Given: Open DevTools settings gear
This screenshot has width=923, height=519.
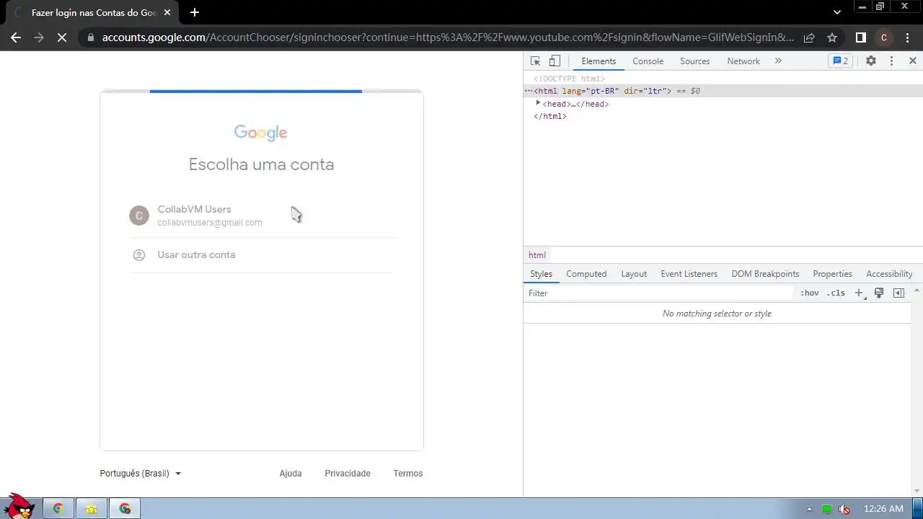Looking at the screenshot, I should [x=871, y=61].
